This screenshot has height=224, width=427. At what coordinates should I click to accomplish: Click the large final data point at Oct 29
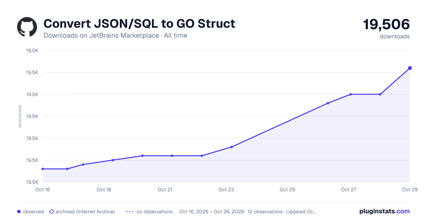(410, 68)
